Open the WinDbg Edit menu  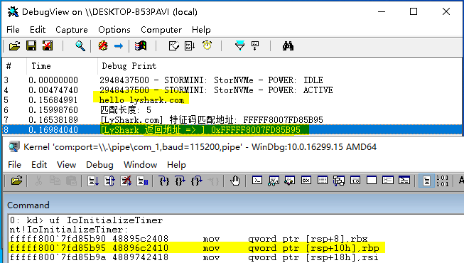[39, 165]
